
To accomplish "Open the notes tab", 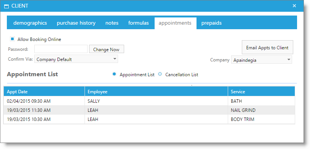I will pyautogui.click(x=112, y=23).
